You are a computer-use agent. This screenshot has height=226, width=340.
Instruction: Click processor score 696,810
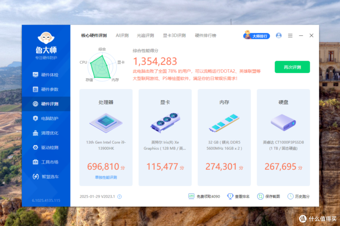pyautogui.click(x=103, y=167)
